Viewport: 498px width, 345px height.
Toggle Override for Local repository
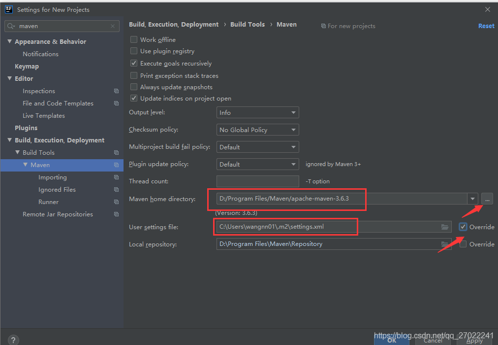click(x=463, y=244)
